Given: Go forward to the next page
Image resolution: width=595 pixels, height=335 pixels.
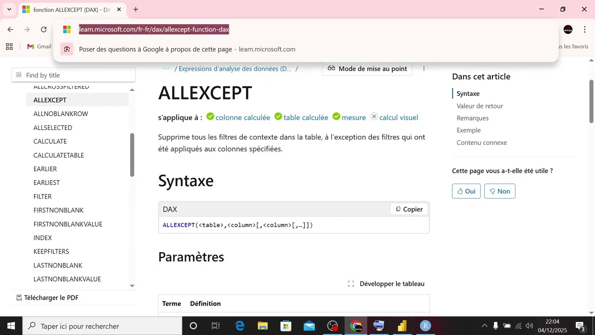Looking at the screenshot, I should [x=27, y=29].
